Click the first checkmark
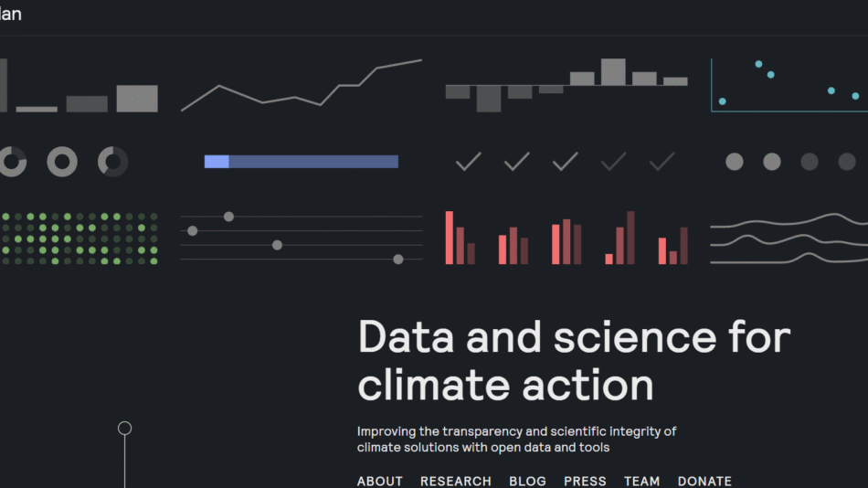The height and width of the screenshot is (488, 868). tap(469, 162)
